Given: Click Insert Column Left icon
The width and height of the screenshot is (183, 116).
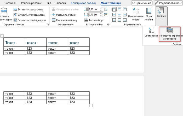Looking at the screenshot, I should click(15, 15).
